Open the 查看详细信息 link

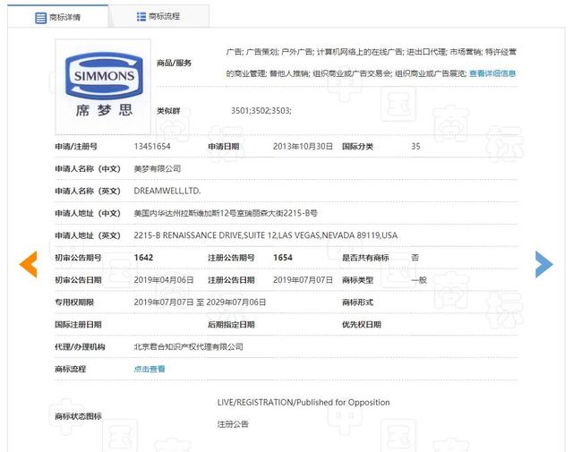[x=492, y=73]
